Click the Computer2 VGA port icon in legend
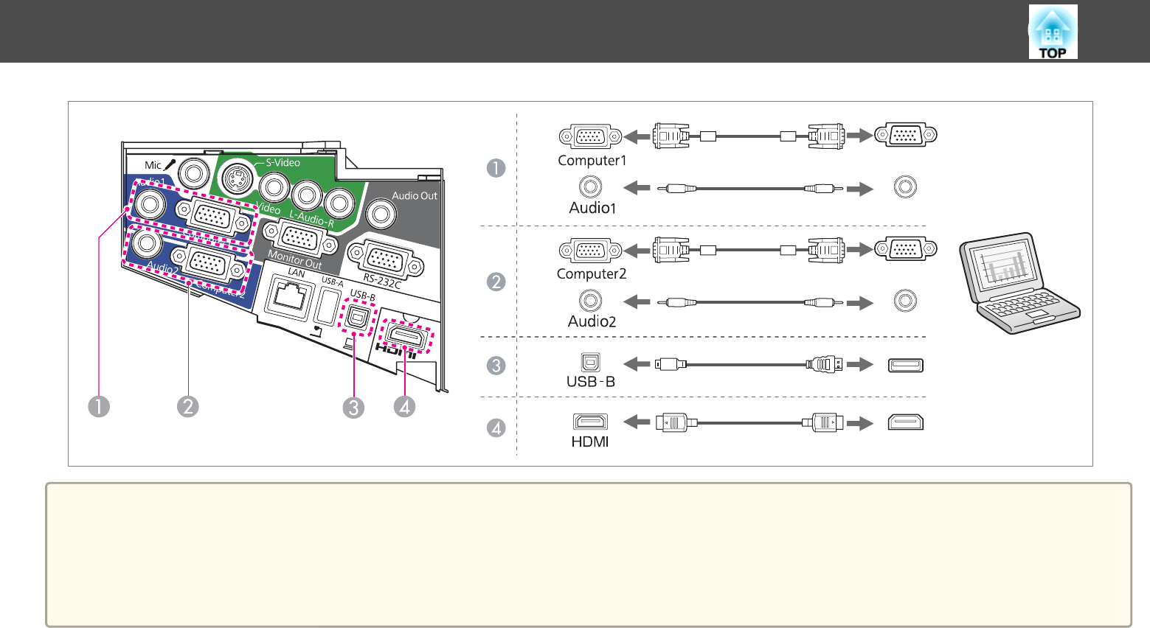The image size is (1150, 628). point(590,250)
